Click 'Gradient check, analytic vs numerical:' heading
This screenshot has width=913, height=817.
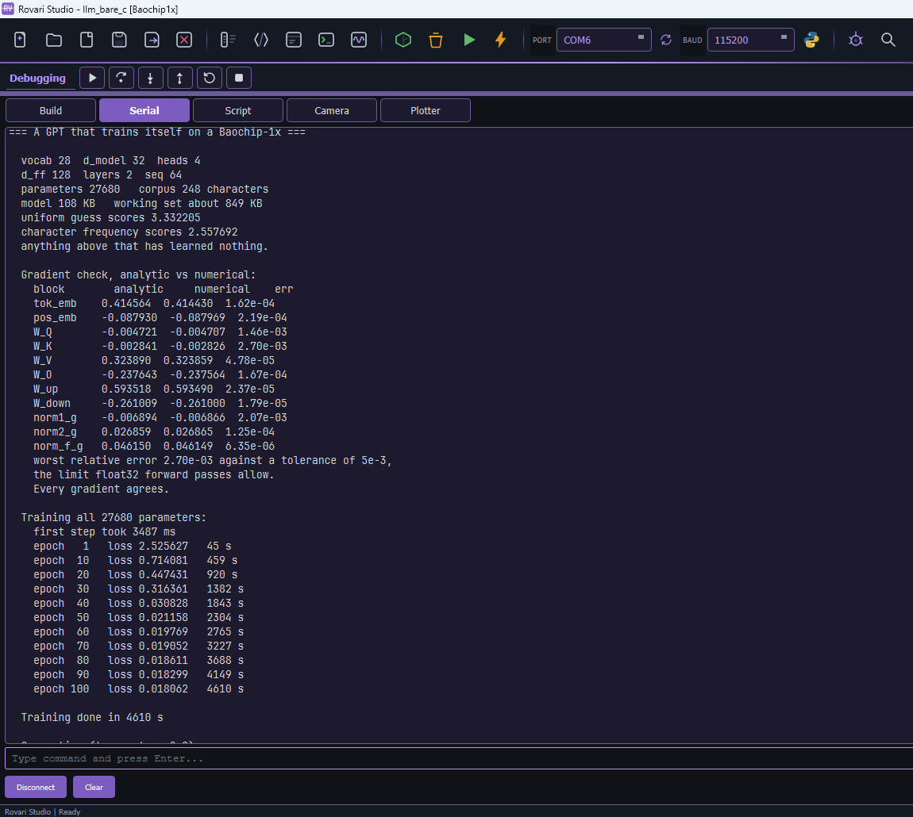[x=138, y=274]
